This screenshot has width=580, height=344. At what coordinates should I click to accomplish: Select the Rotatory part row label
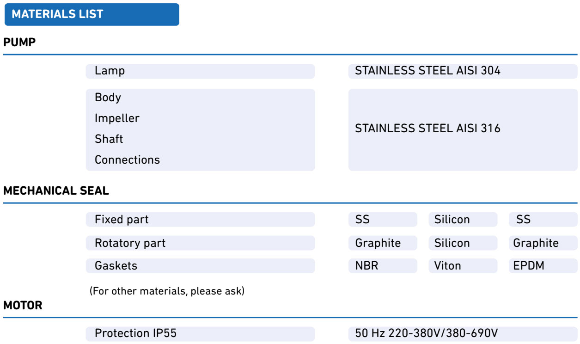tap(200, 243)
